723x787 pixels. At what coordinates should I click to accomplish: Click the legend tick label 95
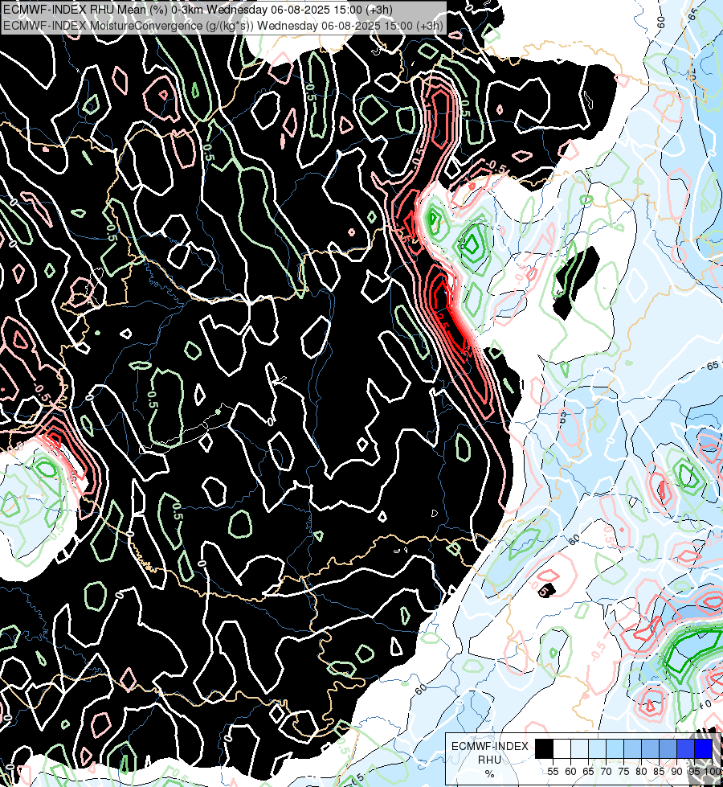click(x=694, y=772)
